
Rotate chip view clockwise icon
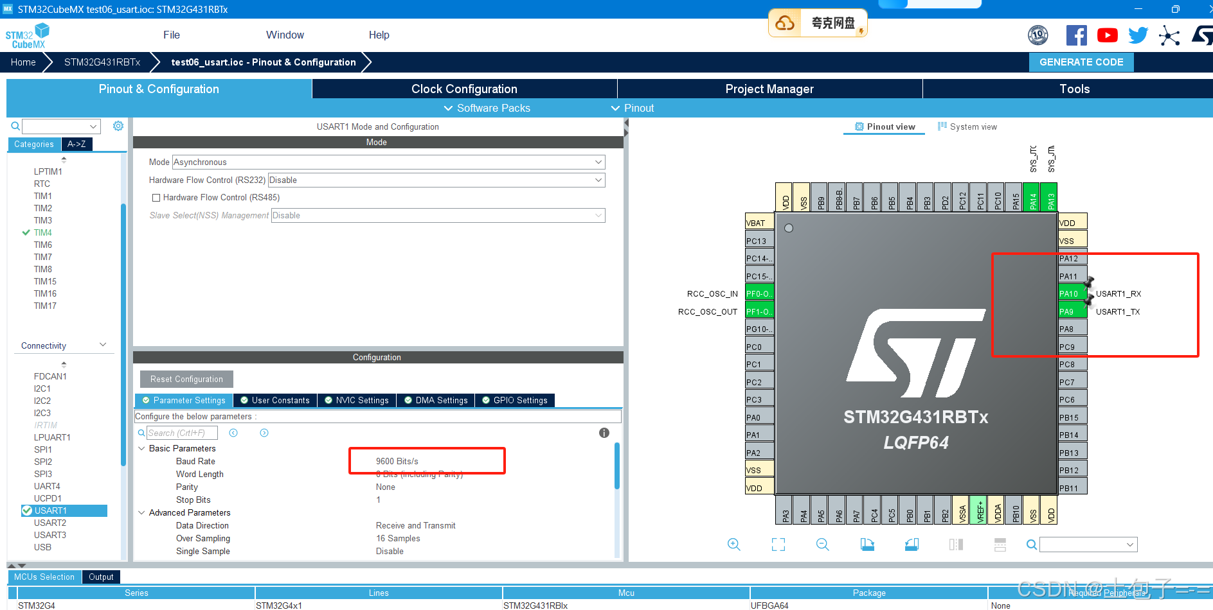point(867,545)
